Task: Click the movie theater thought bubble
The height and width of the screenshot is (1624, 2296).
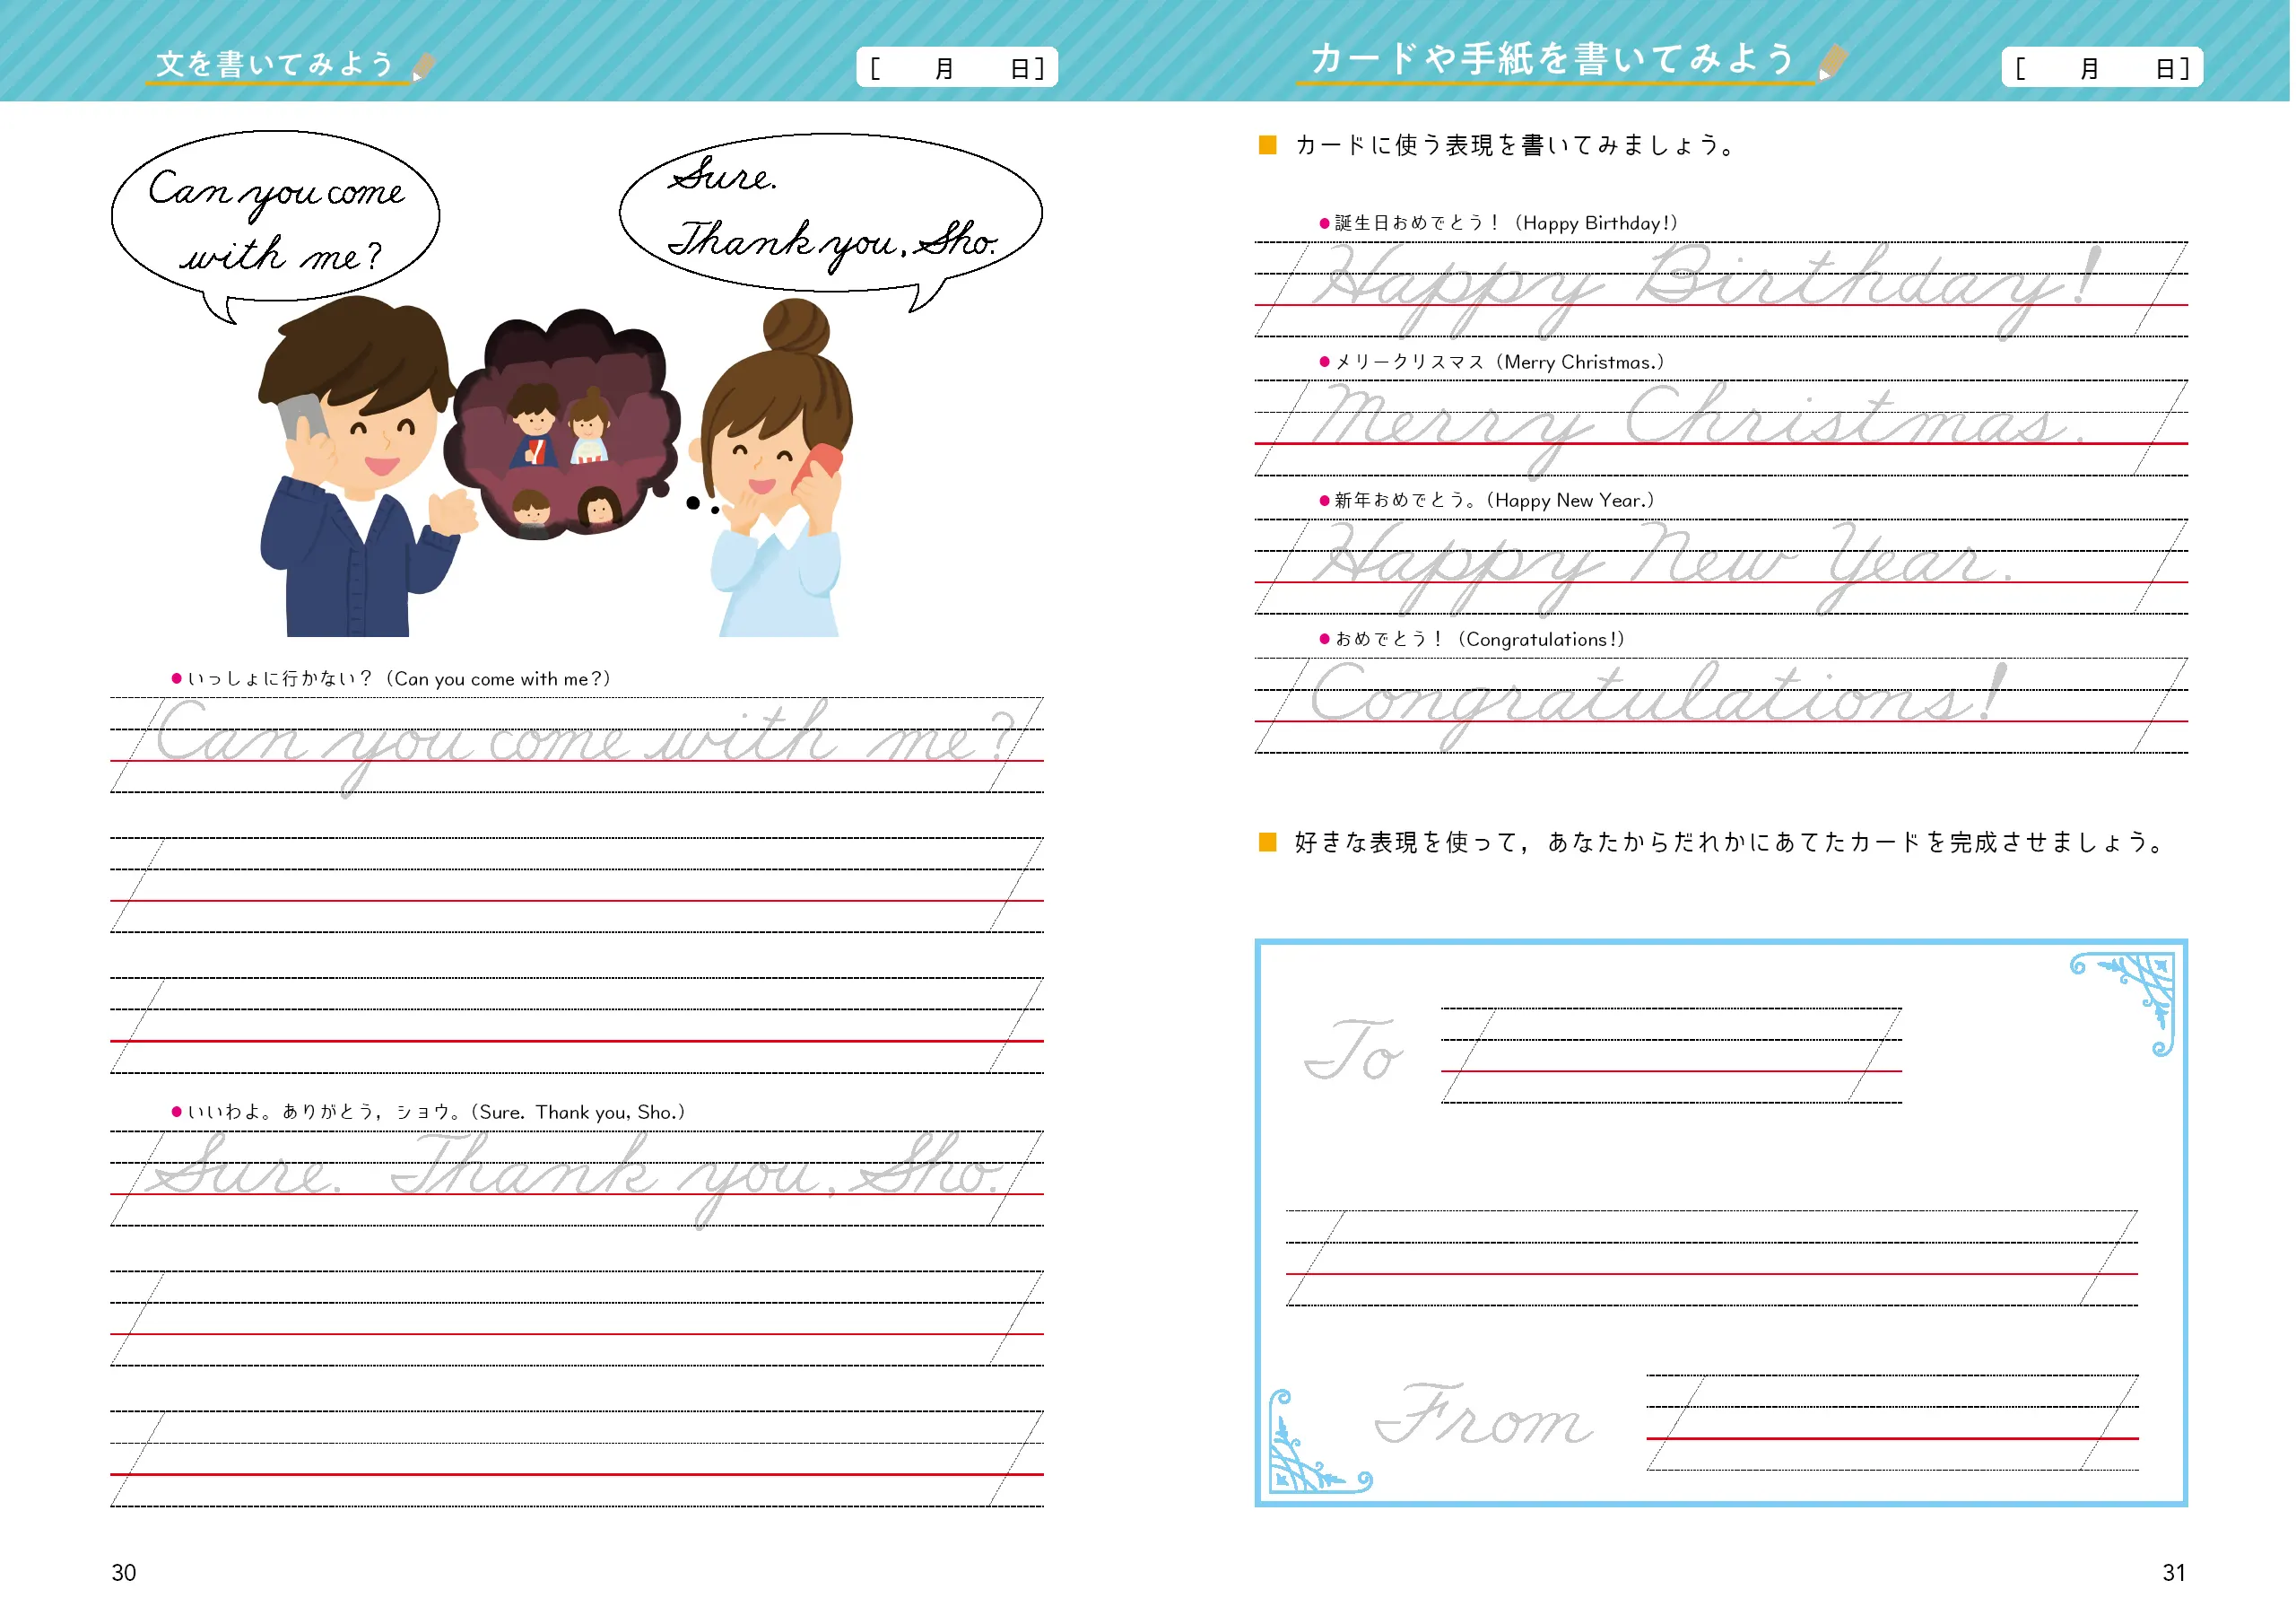Action: tap(562, 425)
